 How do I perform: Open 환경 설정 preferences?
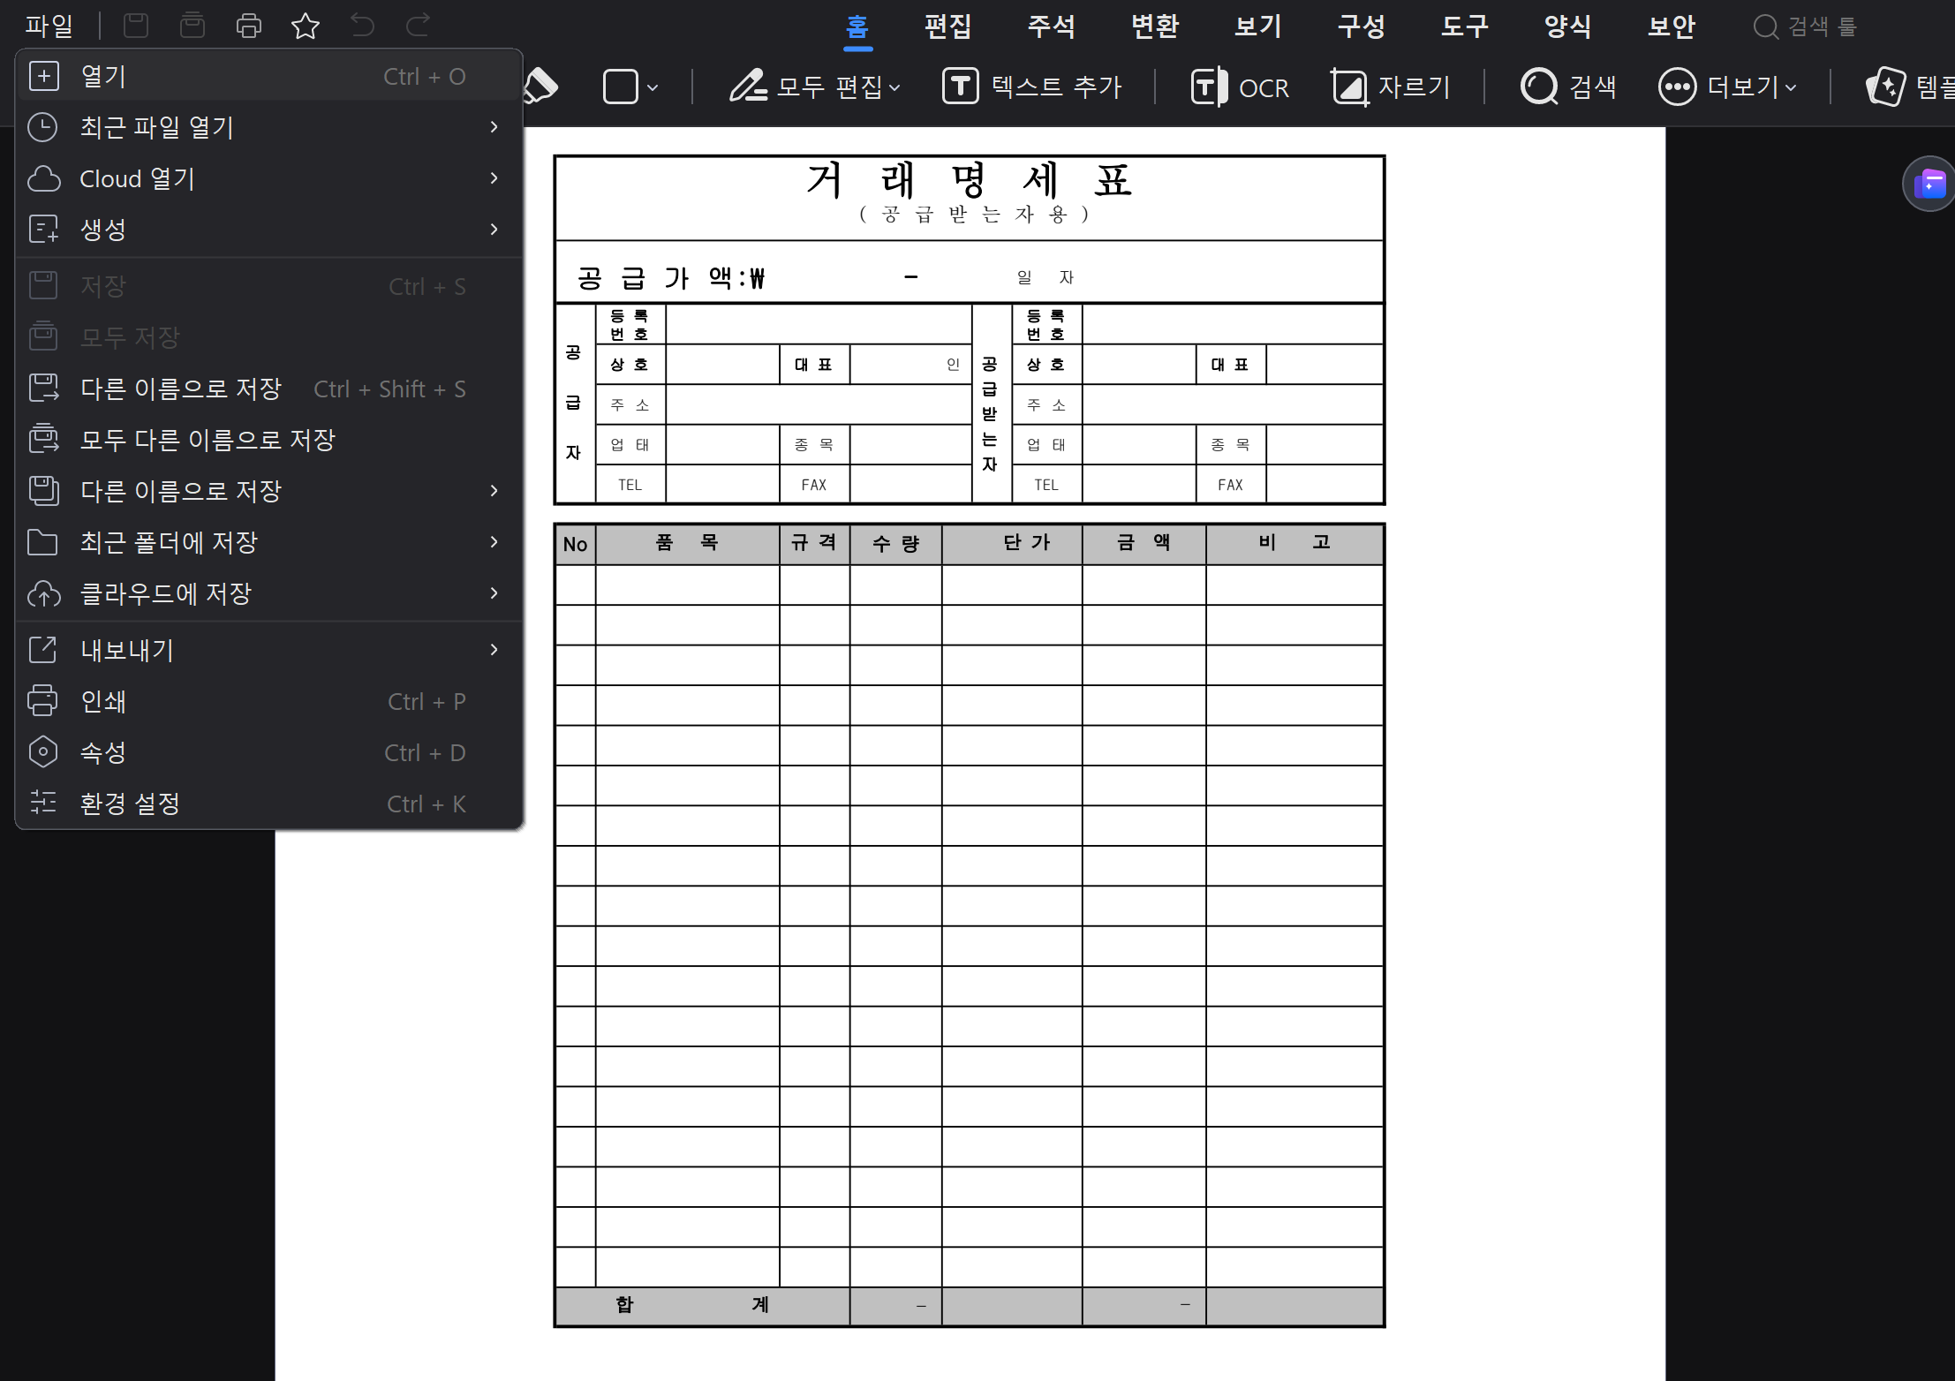pos(269,804)
